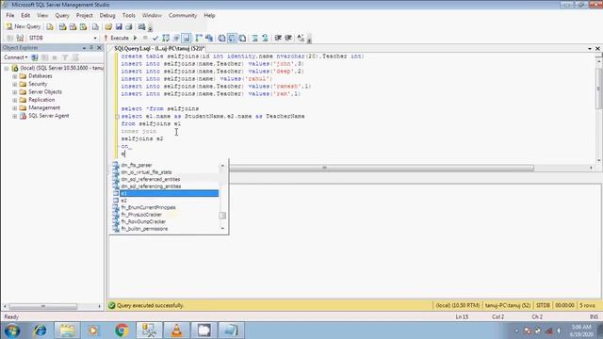Open Google Chrome from taskbar
Screen dimensions: 603x339
click(x=122, y=331)
